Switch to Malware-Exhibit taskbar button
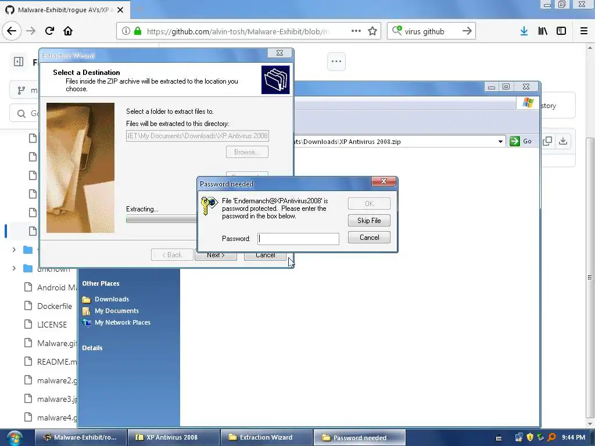 click(80, 437)
